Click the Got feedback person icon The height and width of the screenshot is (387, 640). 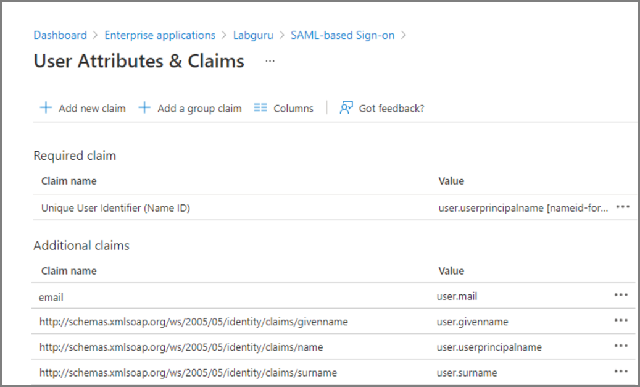pos(346,108)
